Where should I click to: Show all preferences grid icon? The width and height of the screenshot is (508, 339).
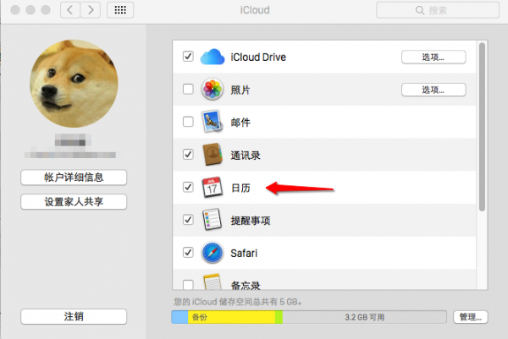[x=120, y=10]
